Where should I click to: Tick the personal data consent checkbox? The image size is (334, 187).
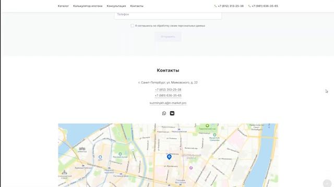[133, 25]
